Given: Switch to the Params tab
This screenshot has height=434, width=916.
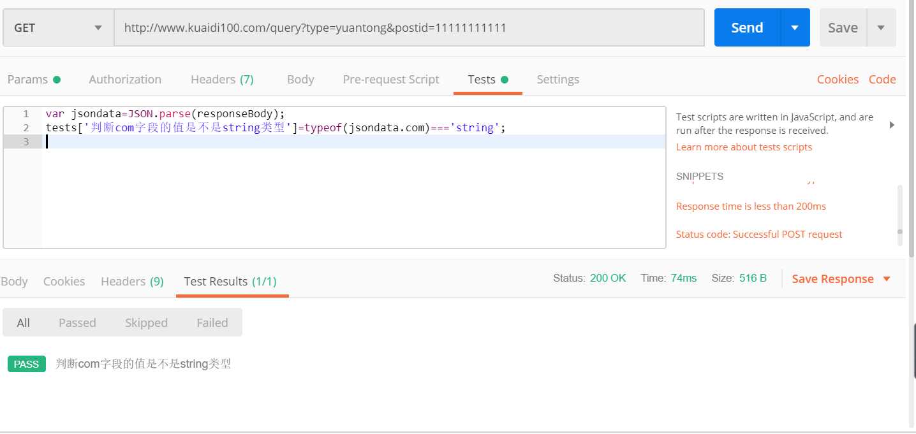Looking at the screenshot, I should point(34,80).
